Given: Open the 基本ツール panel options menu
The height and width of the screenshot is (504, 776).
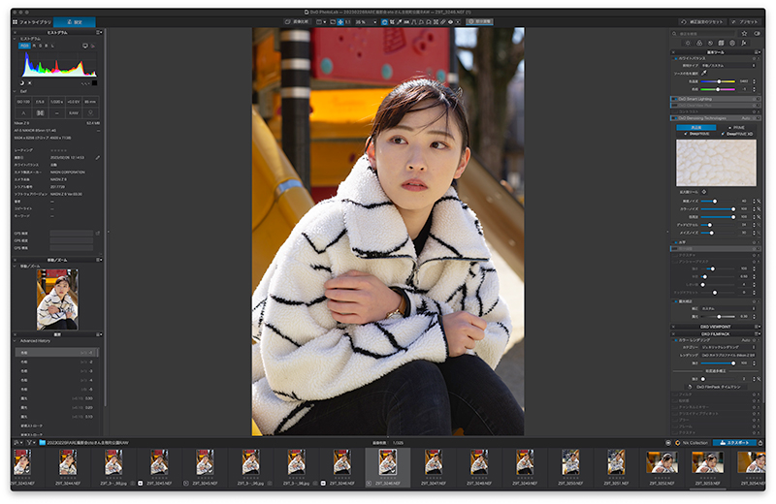Looking at the screenshot, I should point(758,52).
